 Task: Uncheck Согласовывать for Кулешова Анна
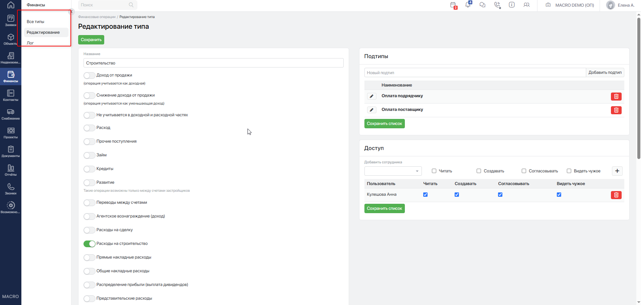[x=500, y=195]
